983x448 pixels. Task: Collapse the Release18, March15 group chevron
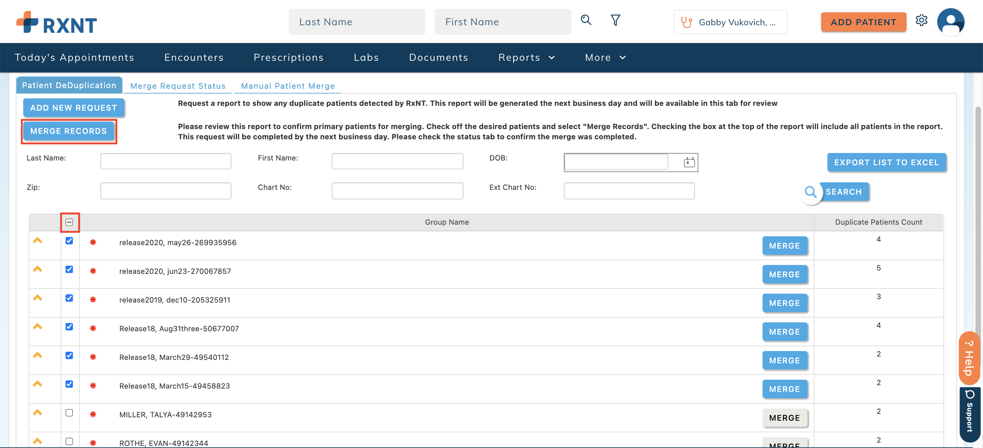38,383
